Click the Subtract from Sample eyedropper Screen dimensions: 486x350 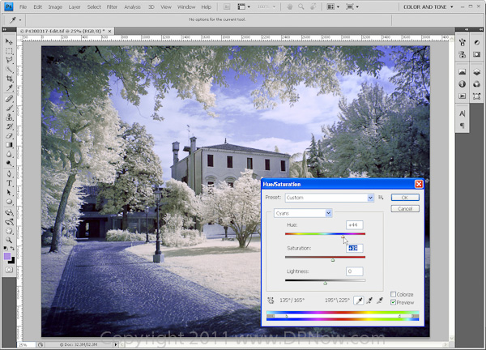(x=379, y=300)
